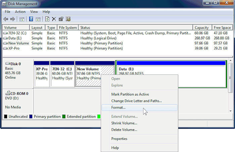Click the 97.66 GB capacity cell

pyautogui.click(x=201, y=43)
